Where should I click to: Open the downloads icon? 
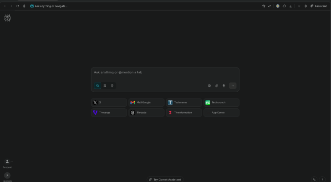(291, 6)
